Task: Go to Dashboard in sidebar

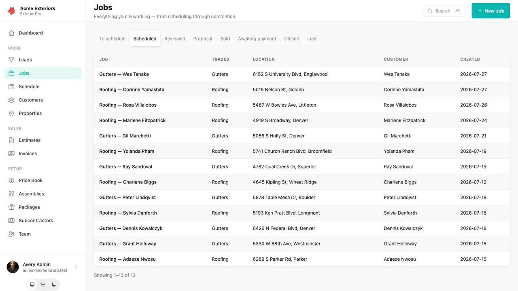Action: point(42,33)
